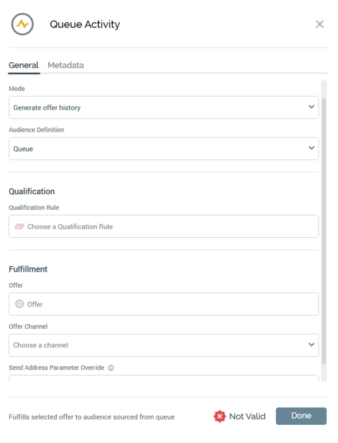
Task: Click the Offer field star icon
Action: pos(19,304)
